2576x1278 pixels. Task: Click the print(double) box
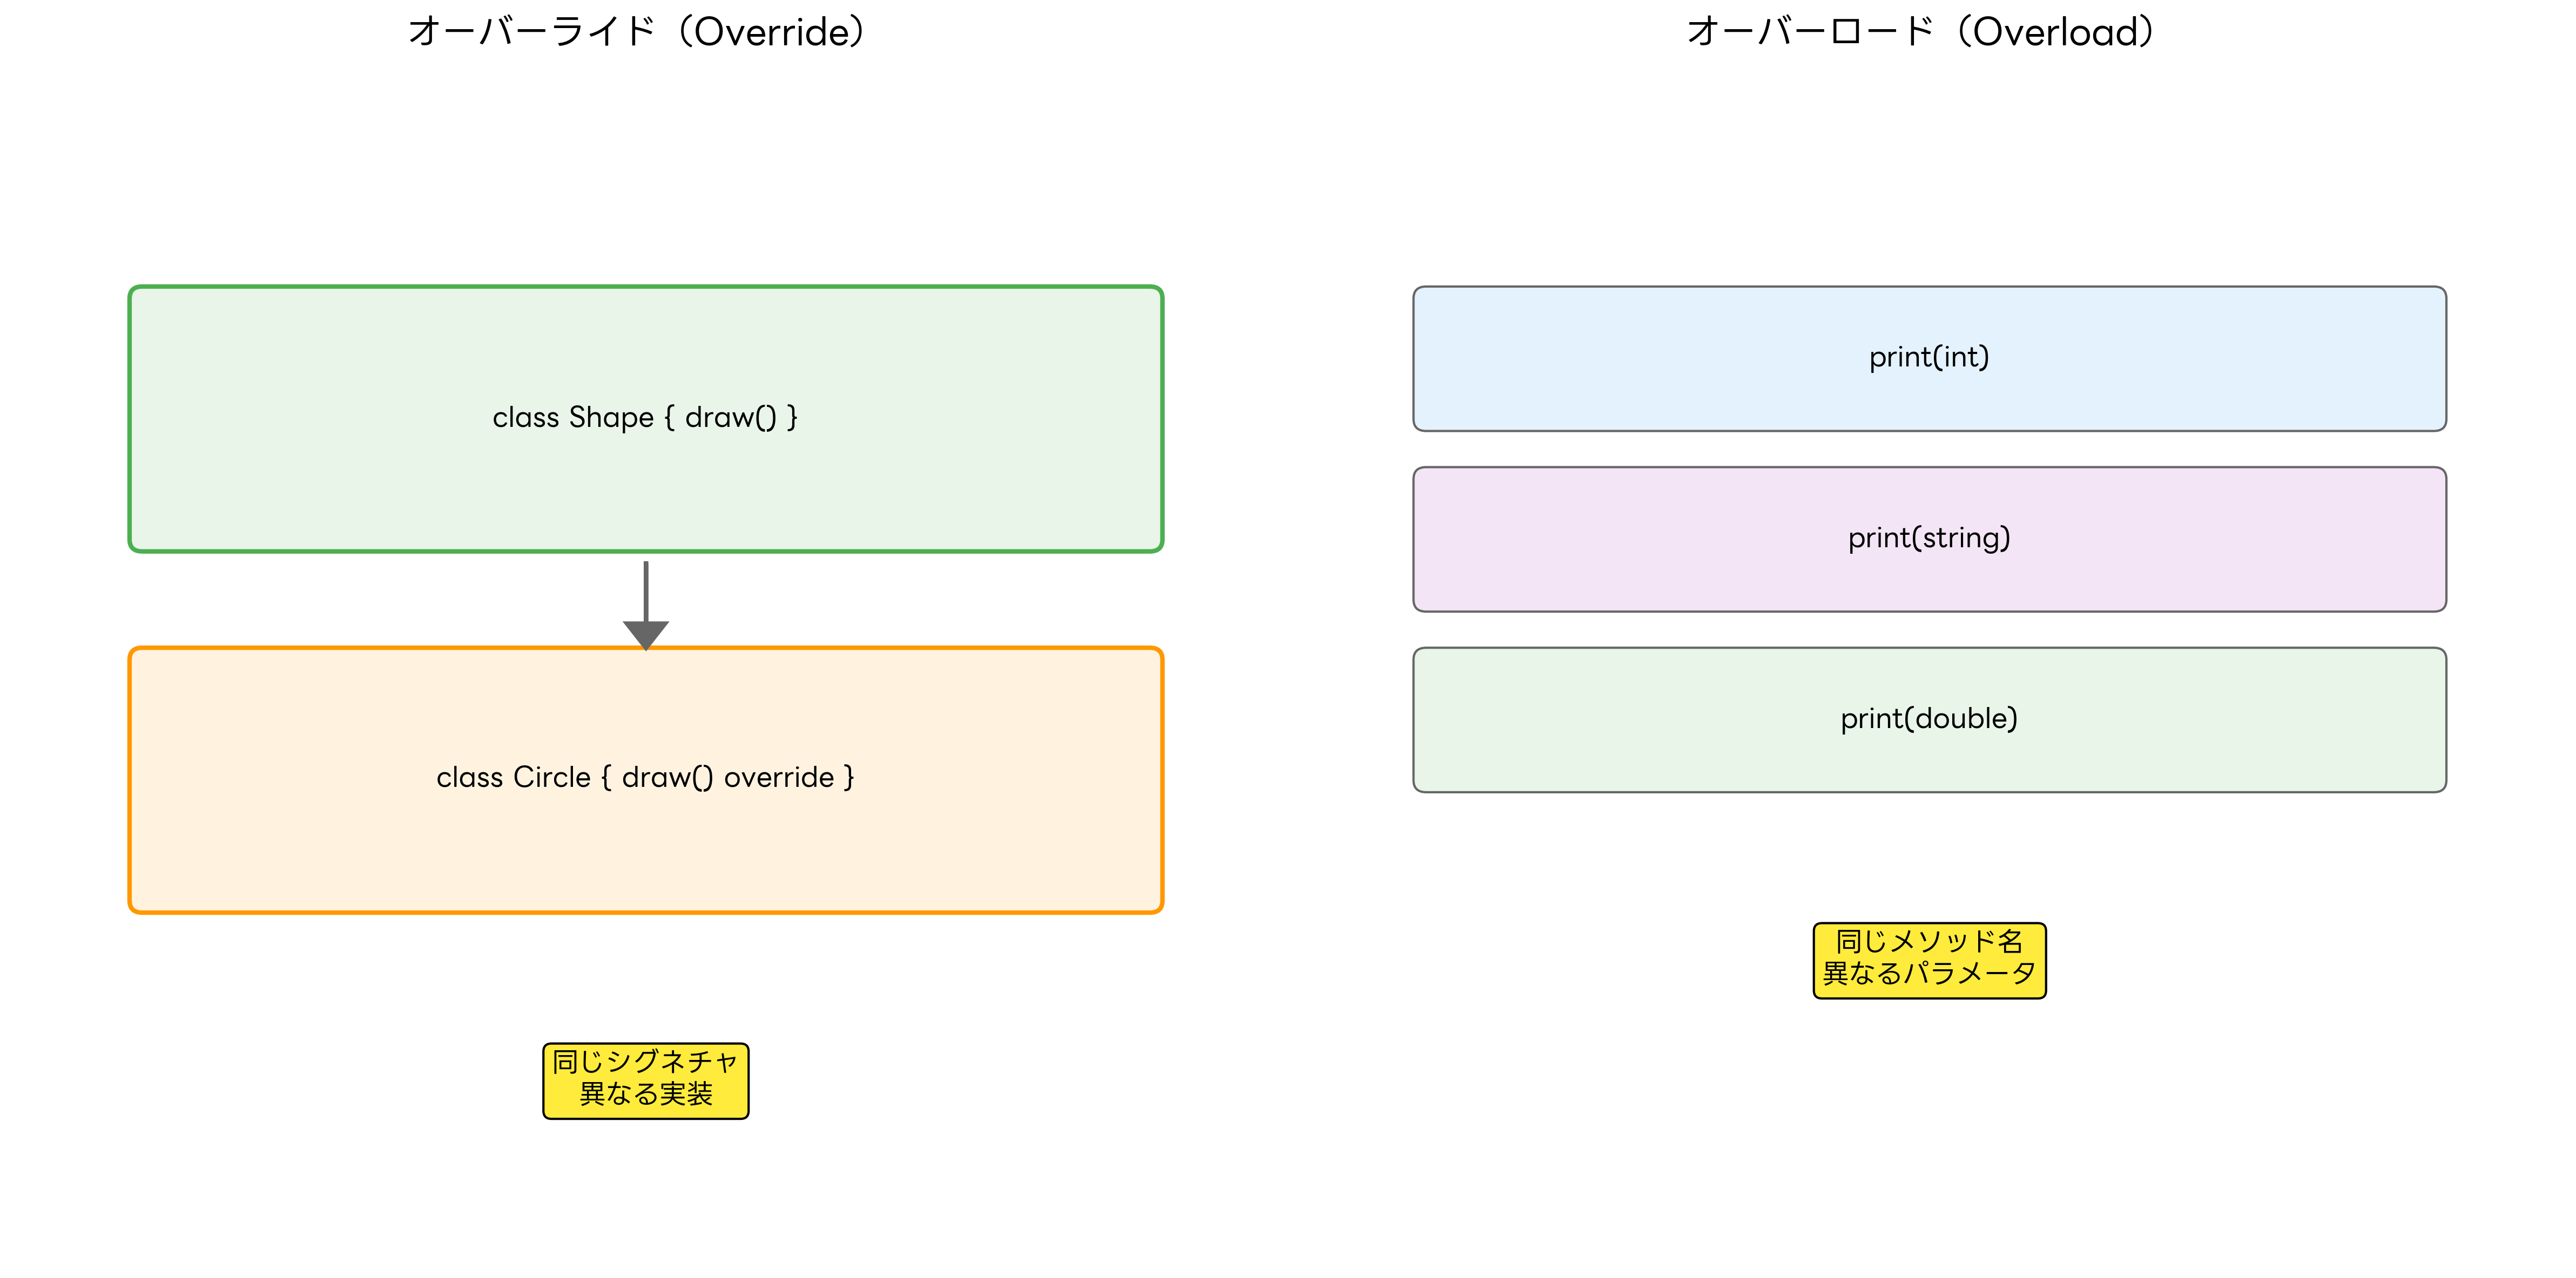(x=1929, y=719)
